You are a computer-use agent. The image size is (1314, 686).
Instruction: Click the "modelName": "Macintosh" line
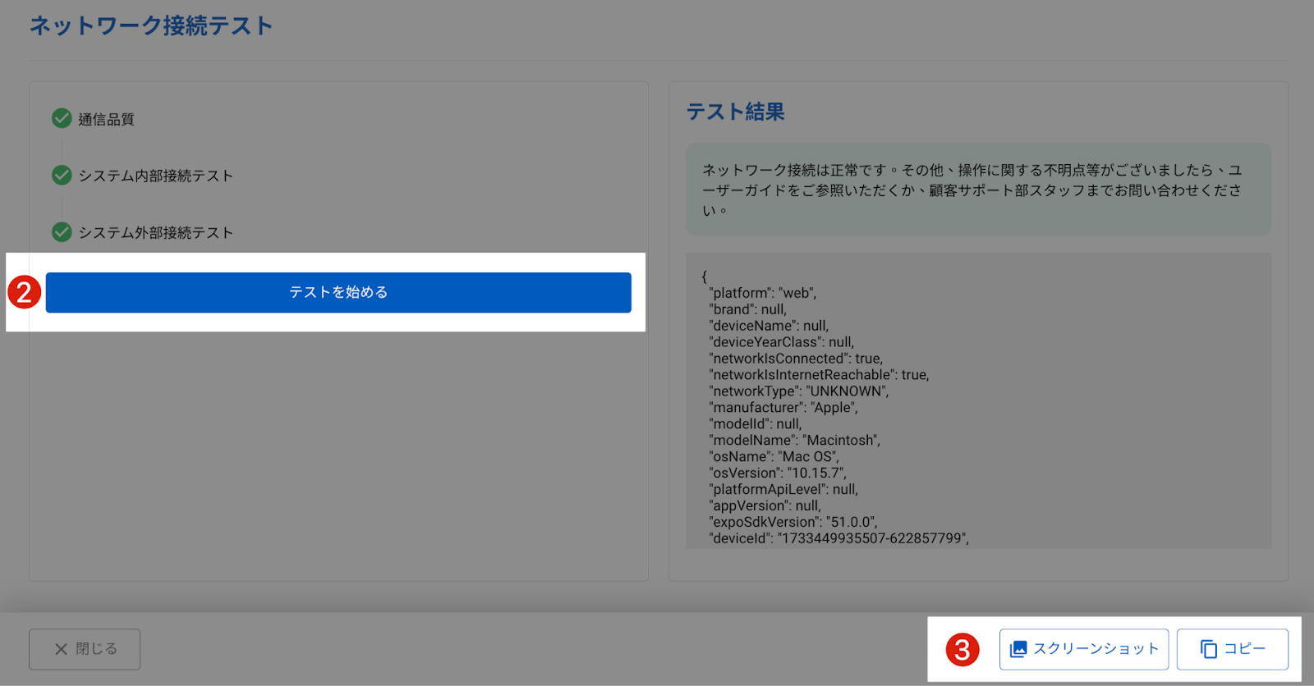[x=795, y=441]
